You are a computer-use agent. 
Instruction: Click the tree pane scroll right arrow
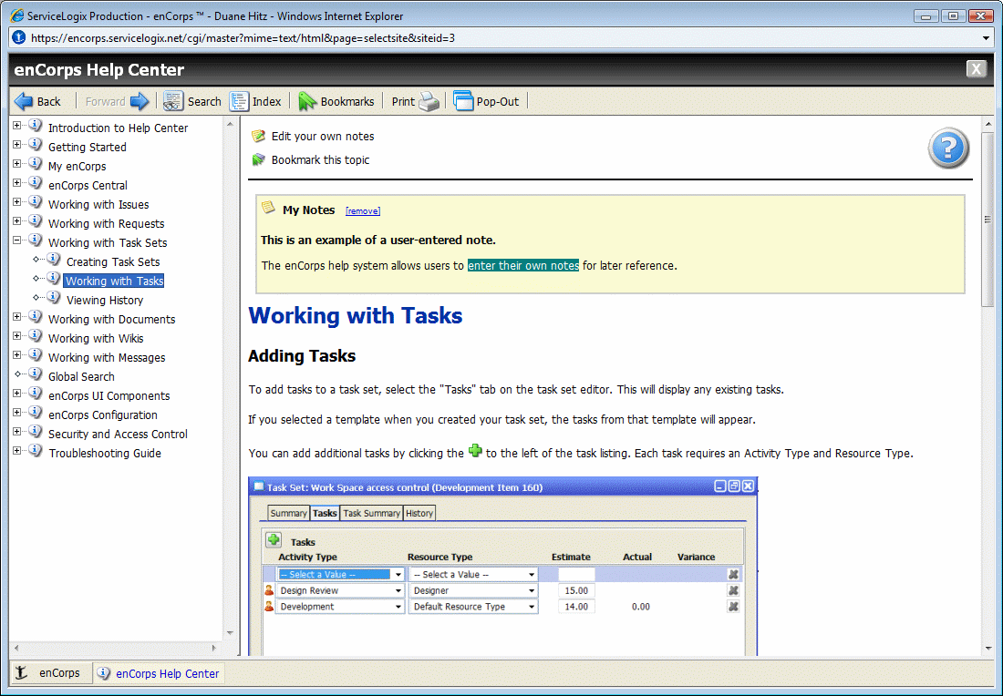coord(214,648)
